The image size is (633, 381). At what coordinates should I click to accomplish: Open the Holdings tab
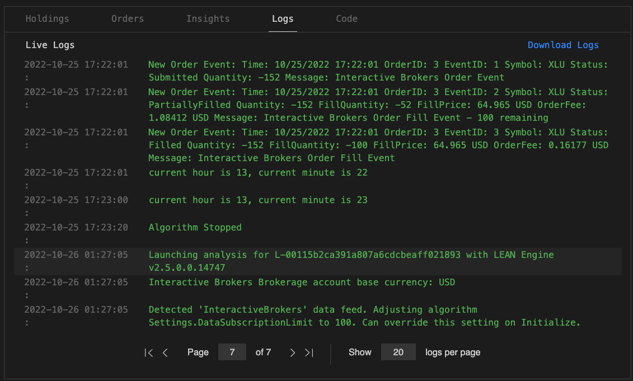48,18
